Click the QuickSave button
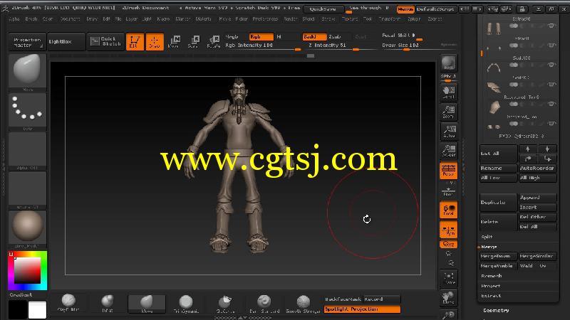Screen dimensions: 570x320 coord(323,9)
